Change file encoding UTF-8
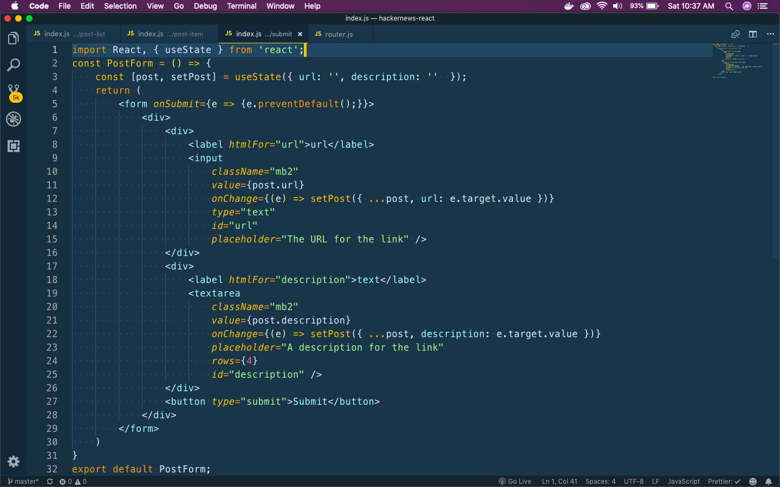The width and height of the screenshot is (780, 487). (634, 482)
